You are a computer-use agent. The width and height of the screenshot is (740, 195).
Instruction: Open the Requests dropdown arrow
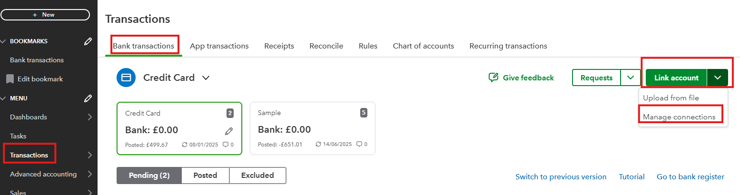tap(631, 78)
